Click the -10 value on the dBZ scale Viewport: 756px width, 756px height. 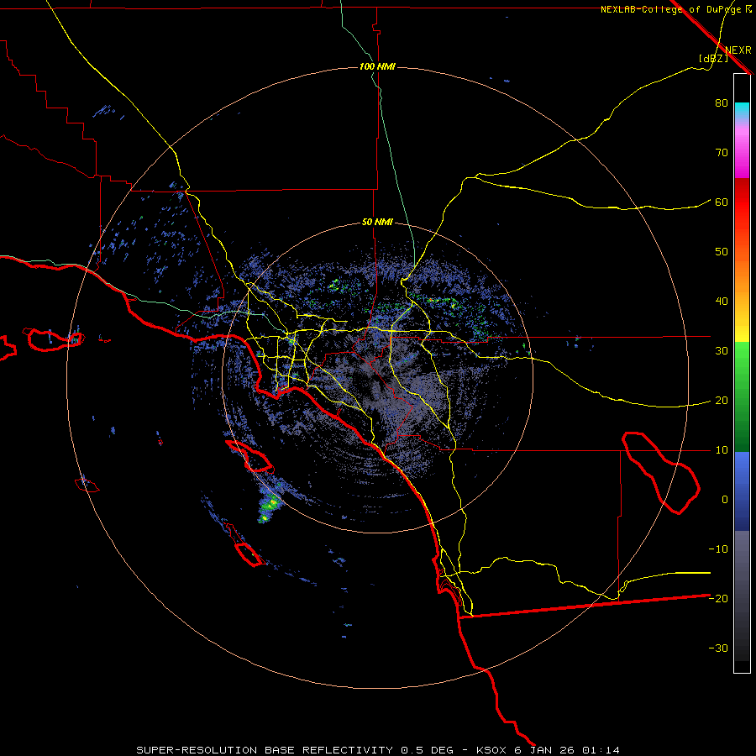[x=718, y=549]
